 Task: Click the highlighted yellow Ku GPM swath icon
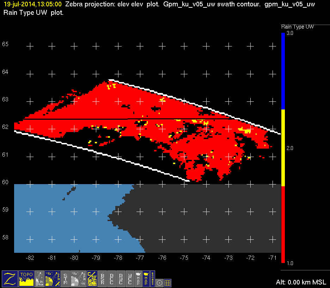pos(53,278)
